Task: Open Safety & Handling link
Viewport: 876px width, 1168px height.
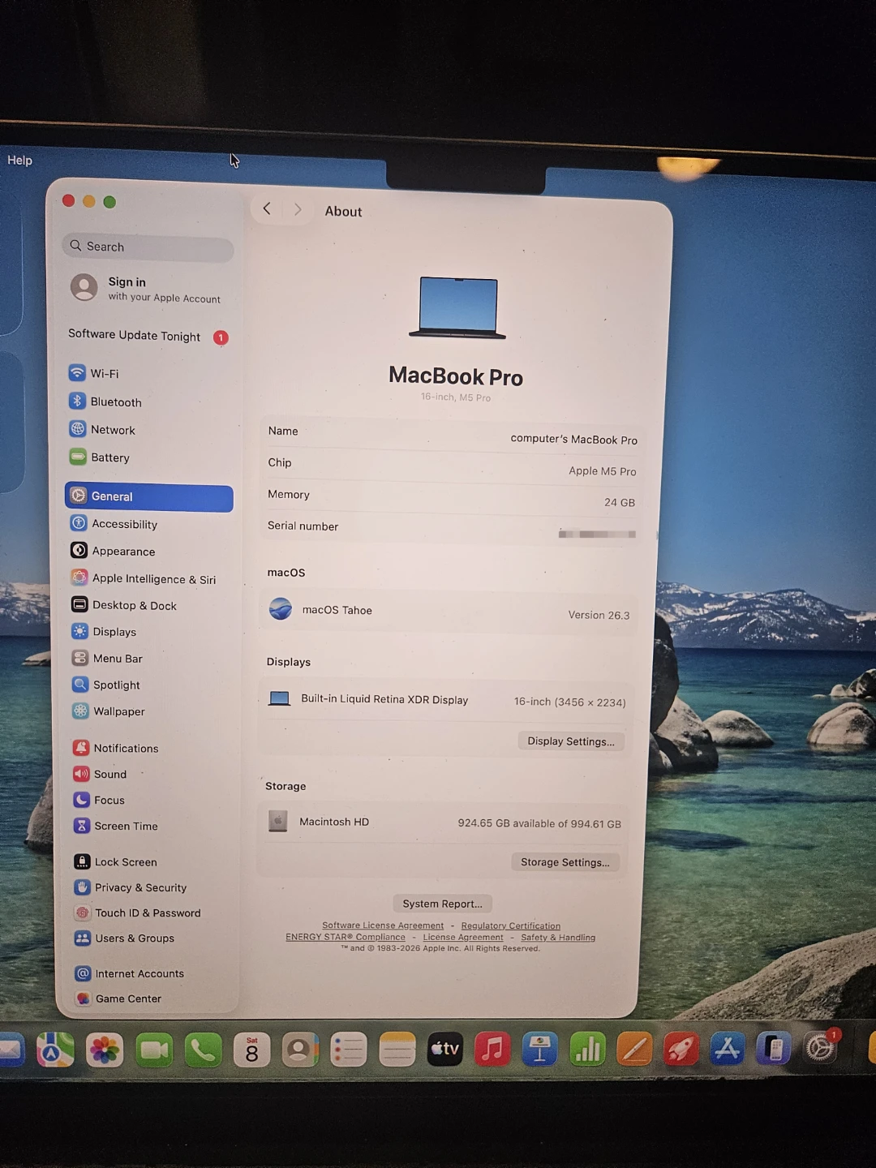Action: tap(558, 938)
